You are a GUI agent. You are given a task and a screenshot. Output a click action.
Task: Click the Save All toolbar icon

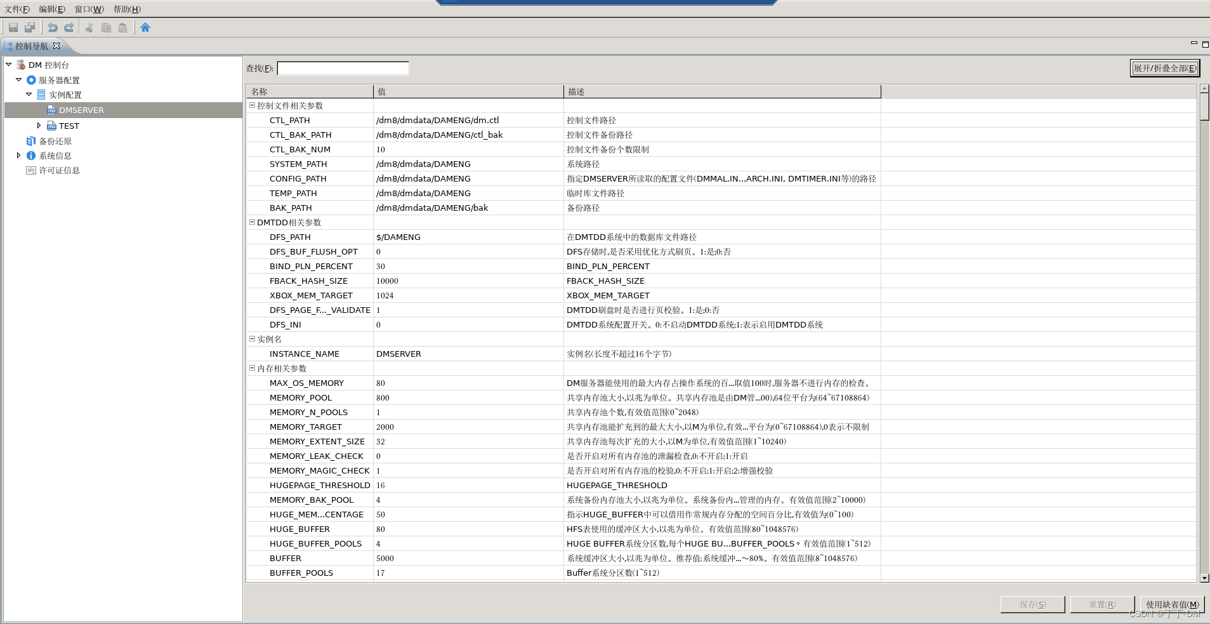point(29,27)
